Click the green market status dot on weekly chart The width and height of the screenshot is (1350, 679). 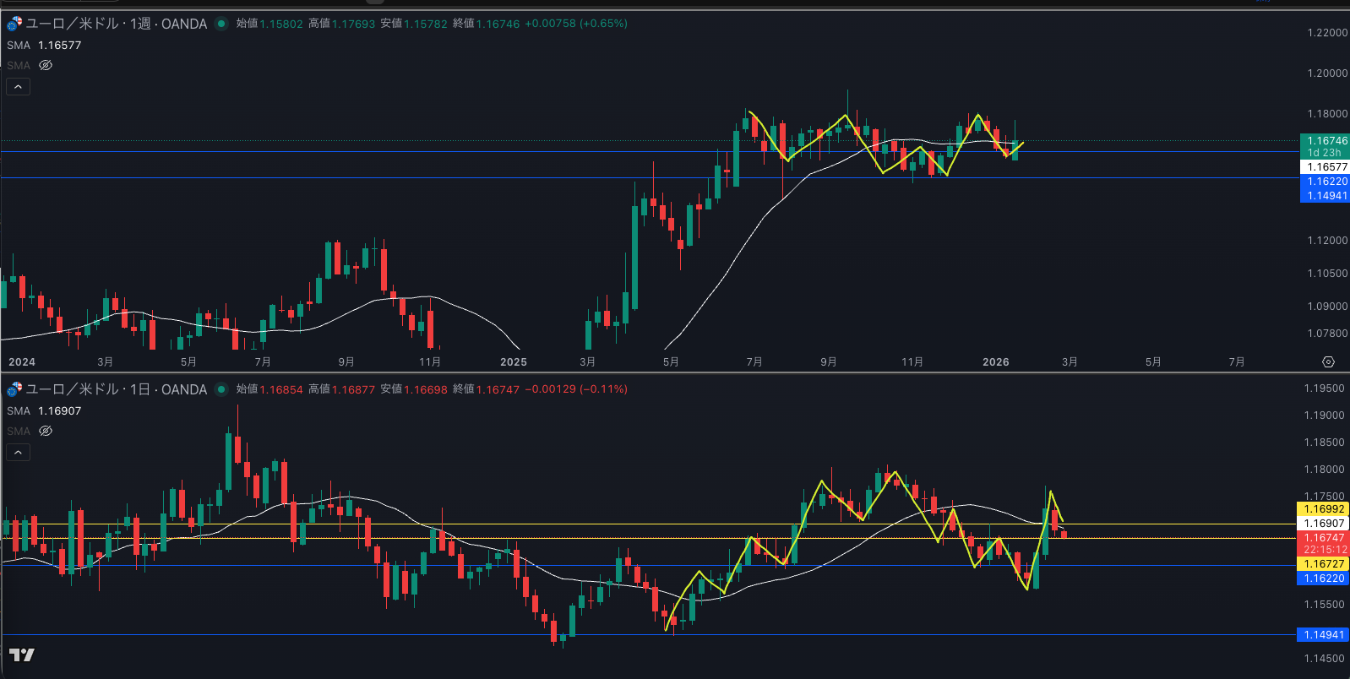[x=221, y=24]
